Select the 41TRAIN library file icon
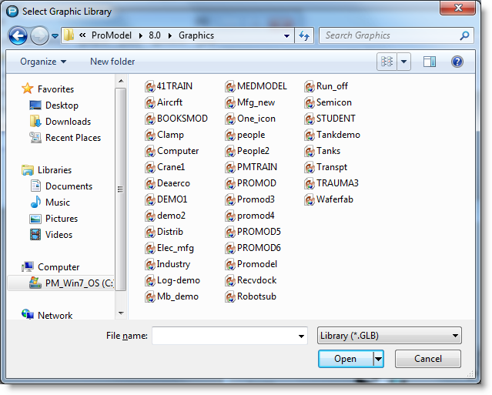 (x=150, y=86)
